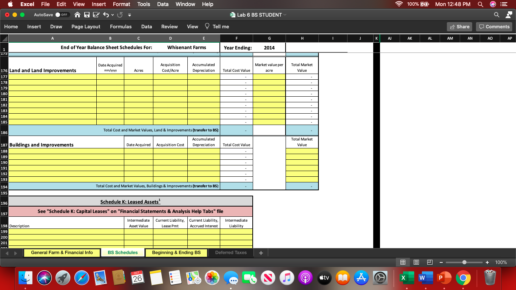
Task: Switch to Normal view in status bar
Action: tap(403, 262)
